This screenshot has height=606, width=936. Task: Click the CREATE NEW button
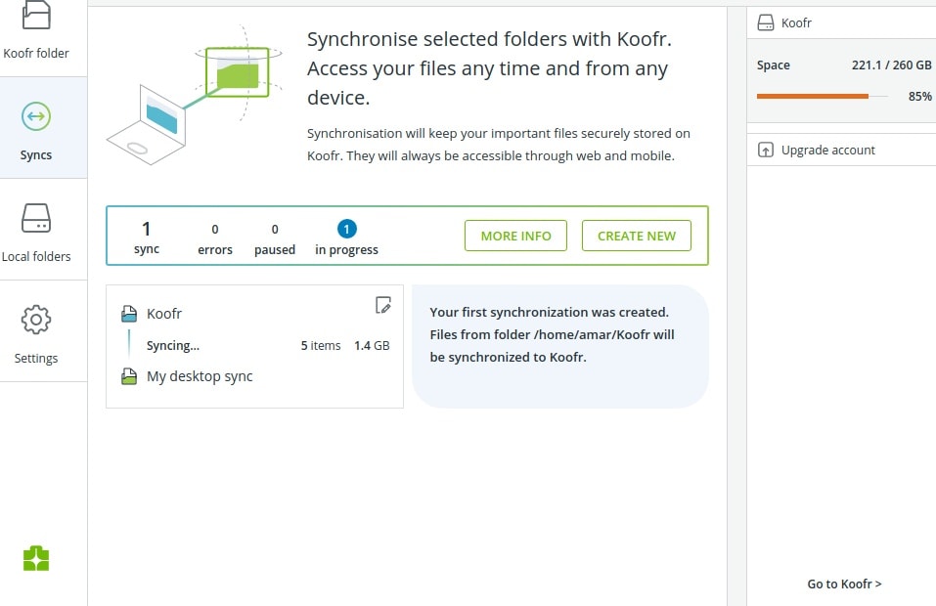pyautogui.click(x=637, y=236)
